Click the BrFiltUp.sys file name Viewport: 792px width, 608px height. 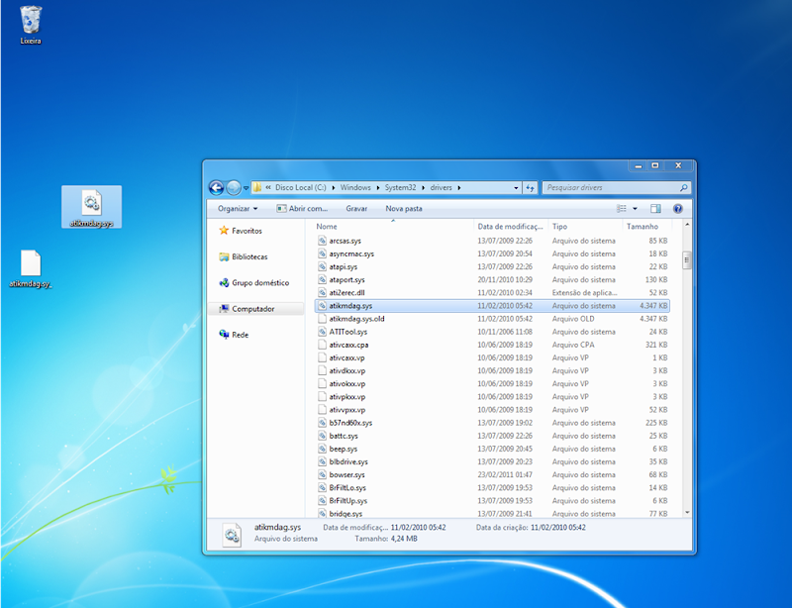point(348,501)
